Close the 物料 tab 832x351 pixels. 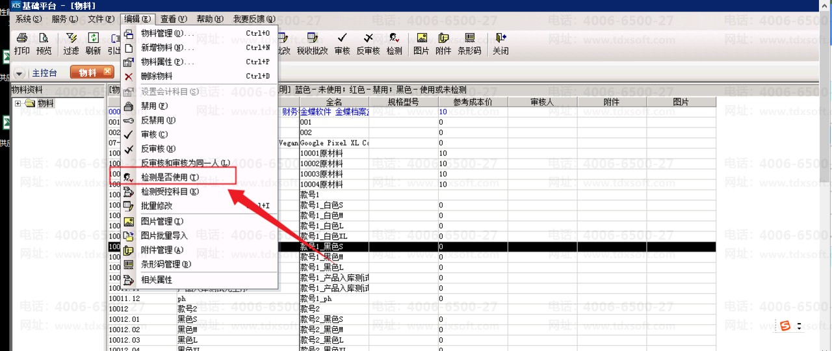(108, 72)
